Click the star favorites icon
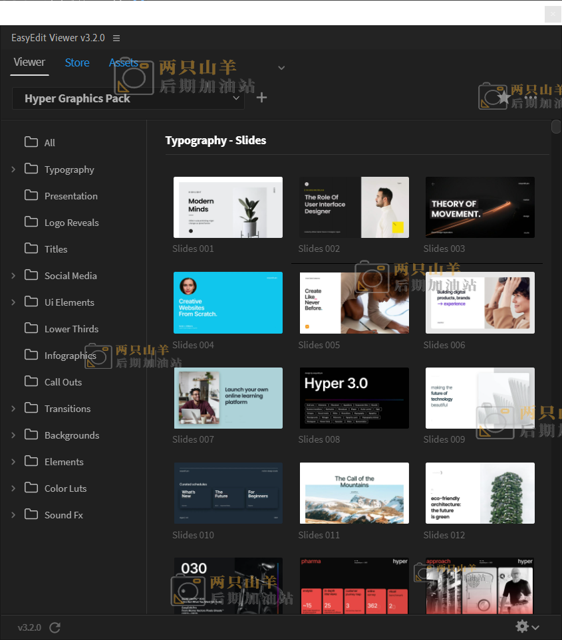Viewport: 562px width, 640px height. (x=504, y=98)
